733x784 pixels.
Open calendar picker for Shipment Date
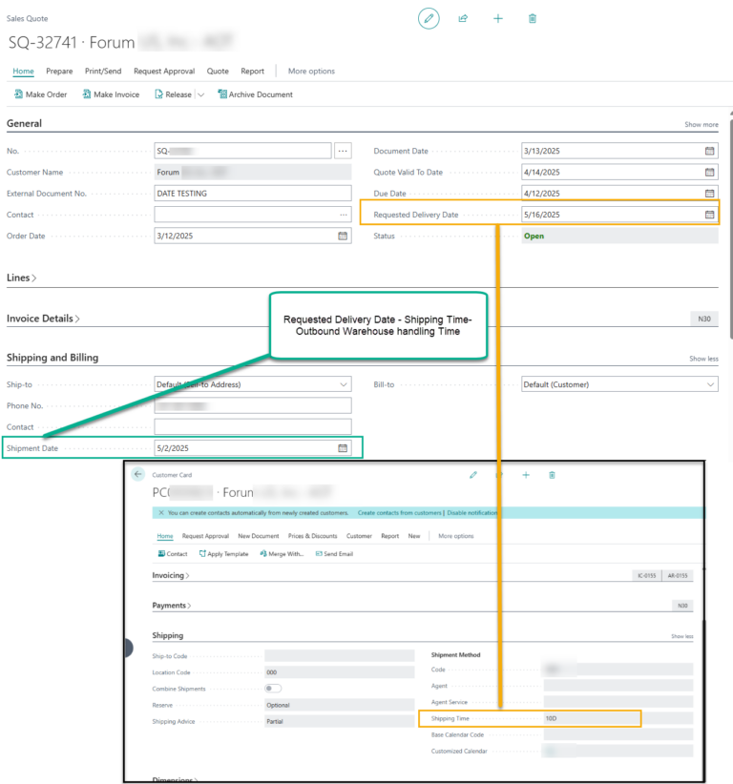coord(343,448)
